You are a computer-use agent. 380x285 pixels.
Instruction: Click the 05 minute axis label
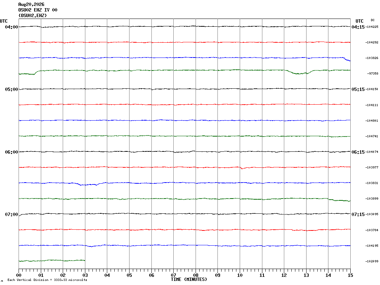pos(129,275)
